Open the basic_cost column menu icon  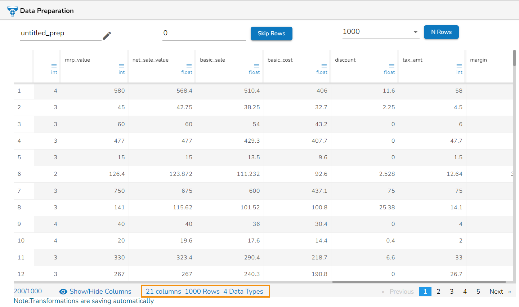324,66
